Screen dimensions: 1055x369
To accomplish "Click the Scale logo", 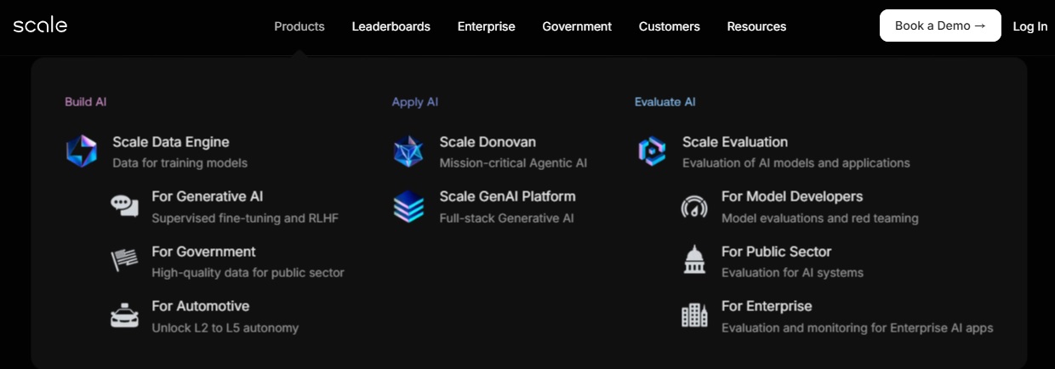I will (40, 26).
